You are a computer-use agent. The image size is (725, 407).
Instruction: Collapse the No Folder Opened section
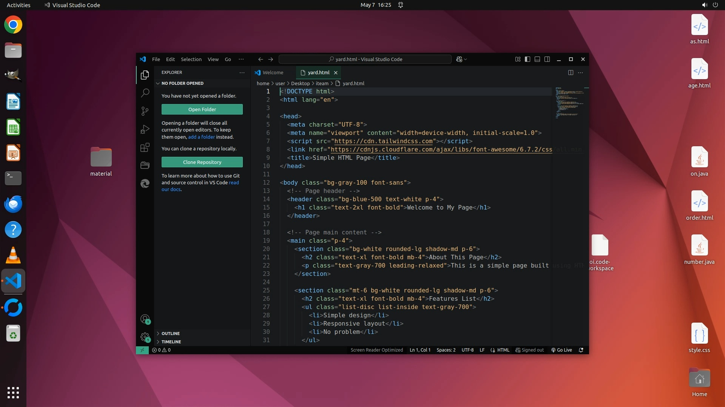(x=182, y=83)
